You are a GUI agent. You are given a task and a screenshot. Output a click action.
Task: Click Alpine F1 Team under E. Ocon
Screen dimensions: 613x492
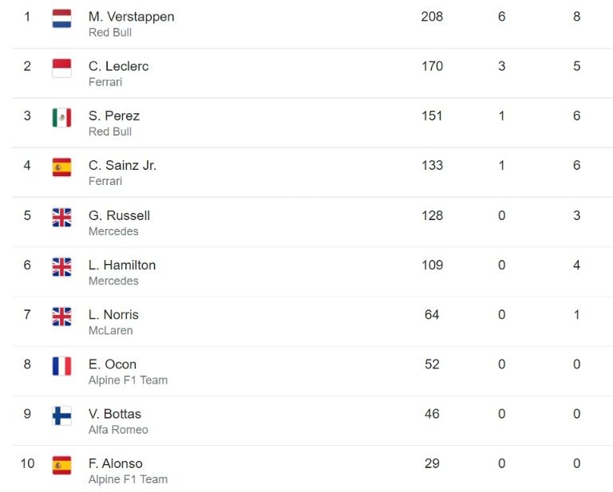(x=128, y=380)
